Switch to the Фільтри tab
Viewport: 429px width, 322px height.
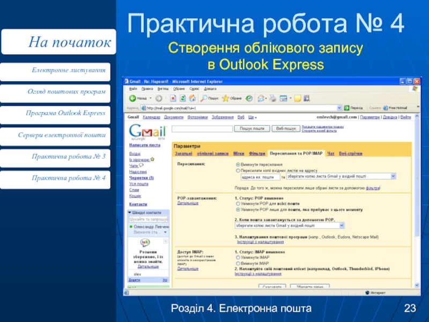pyautogui.click(x=257, y=153)
